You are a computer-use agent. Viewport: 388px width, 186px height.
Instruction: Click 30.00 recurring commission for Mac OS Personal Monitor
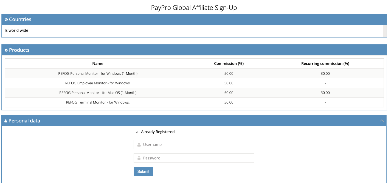[x=325, y=93]
